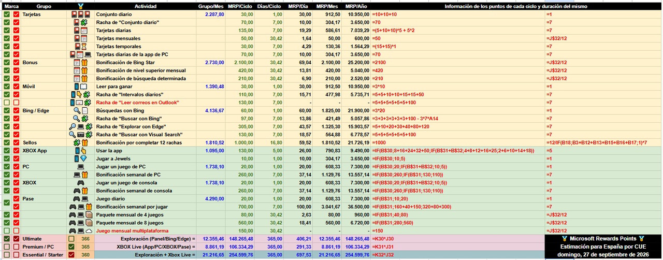Toggle the red checkbox in the XBOX App row
Screen dimensions: 663x260
point(17,151)
